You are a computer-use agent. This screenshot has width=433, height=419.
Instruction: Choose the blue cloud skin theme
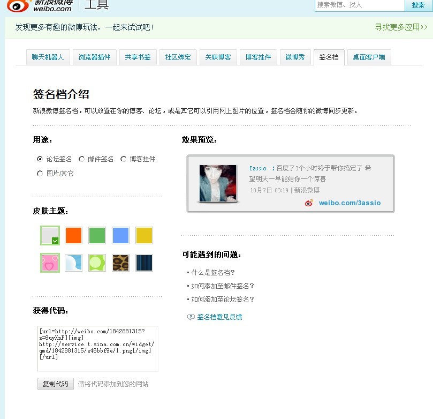pos(73,263)
